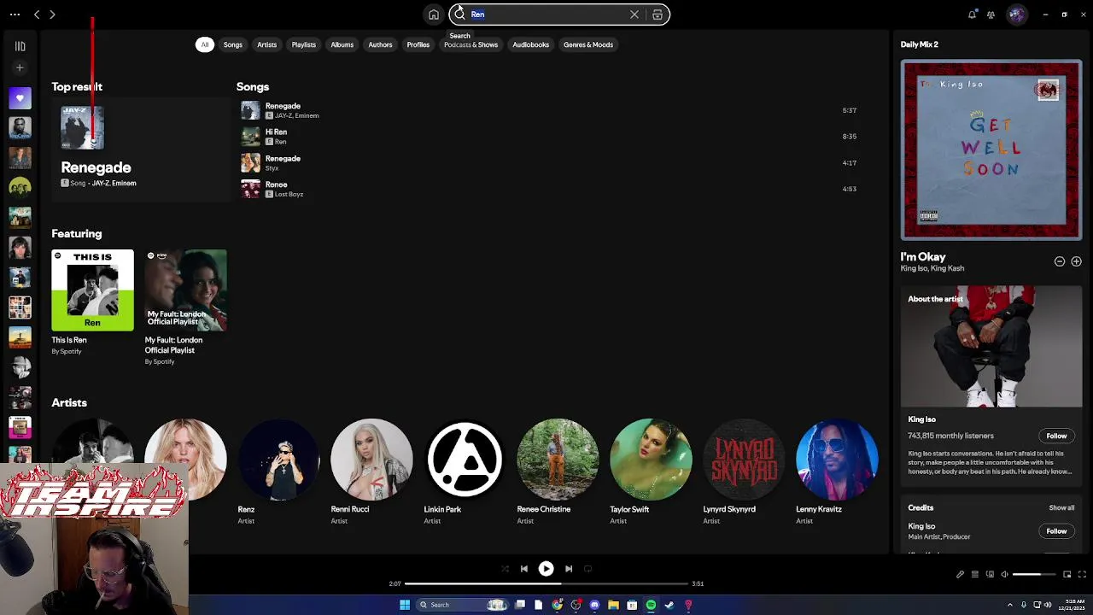1093x615 pixels.
Task: Toggle shuffle in the player bar
Action: (x=505, y=569)
